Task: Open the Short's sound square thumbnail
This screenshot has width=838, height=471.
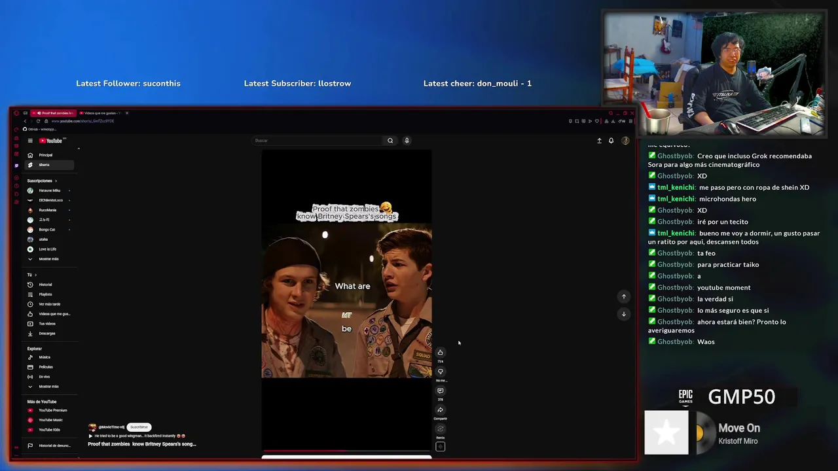Action: (440, 447)
